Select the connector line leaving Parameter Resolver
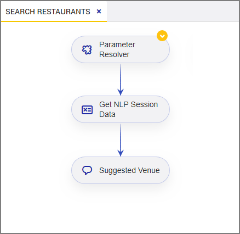 121,77
